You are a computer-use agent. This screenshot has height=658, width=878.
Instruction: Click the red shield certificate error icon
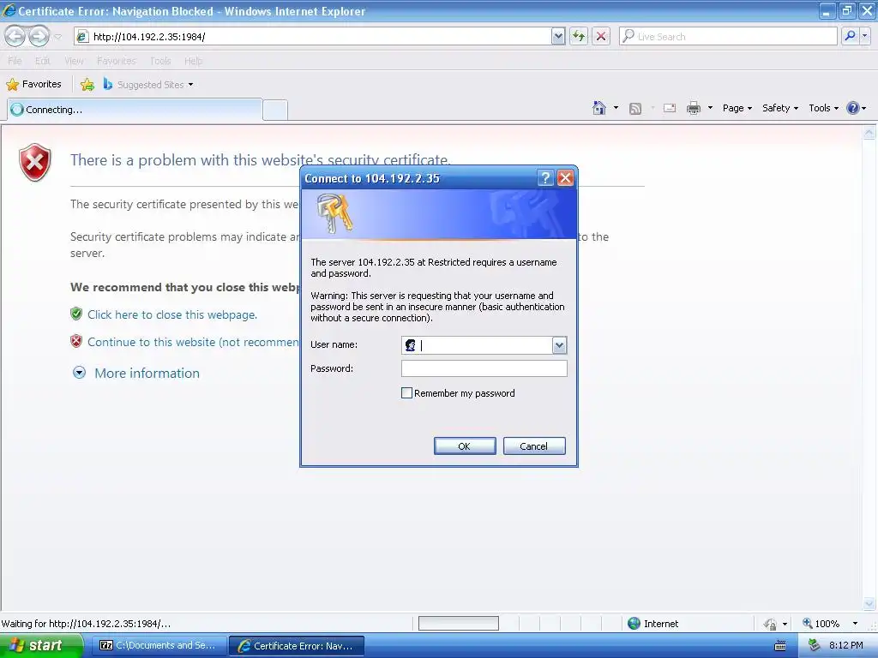pos(34,163)
